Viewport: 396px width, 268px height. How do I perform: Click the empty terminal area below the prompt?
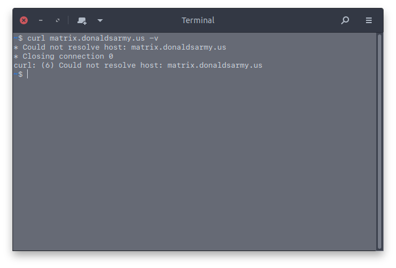tap(195, 164)
